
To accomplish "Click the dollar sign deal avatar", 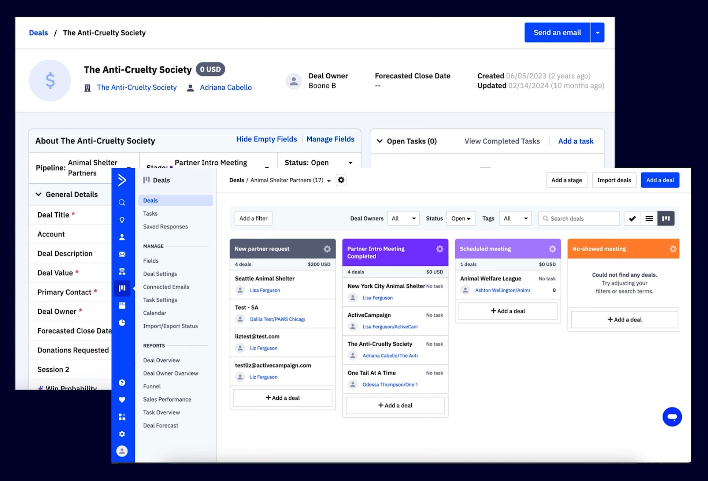I will (x=50, y=81).
